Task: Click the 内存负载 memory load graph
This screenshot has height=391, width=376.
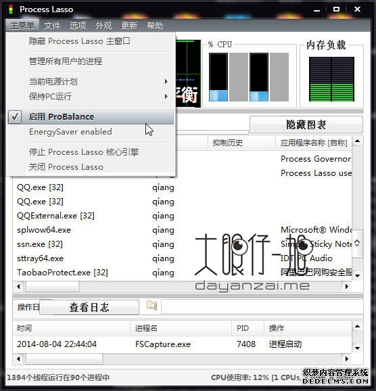Action: tap(331, 79)
